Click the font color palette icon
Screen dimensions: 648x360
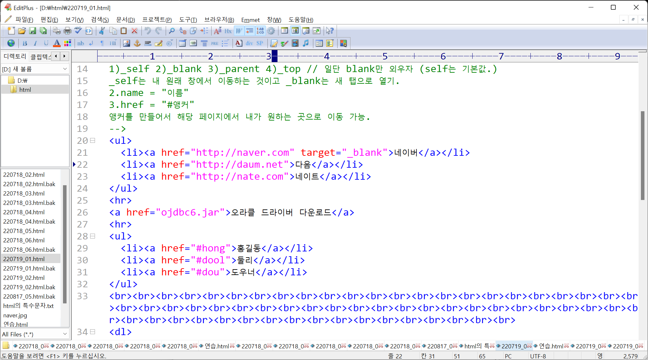click(x=67, y=43)
